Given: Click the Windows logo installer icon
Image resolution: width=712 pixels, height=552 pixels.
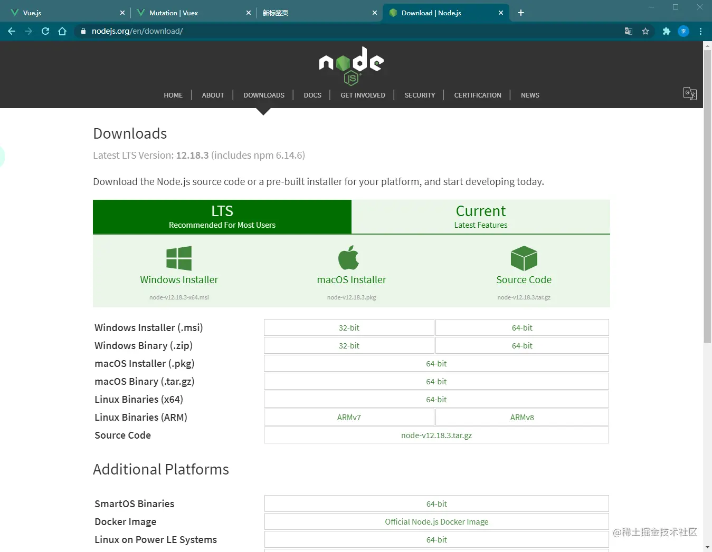Looking at the screenshot, I should (179, 258).
